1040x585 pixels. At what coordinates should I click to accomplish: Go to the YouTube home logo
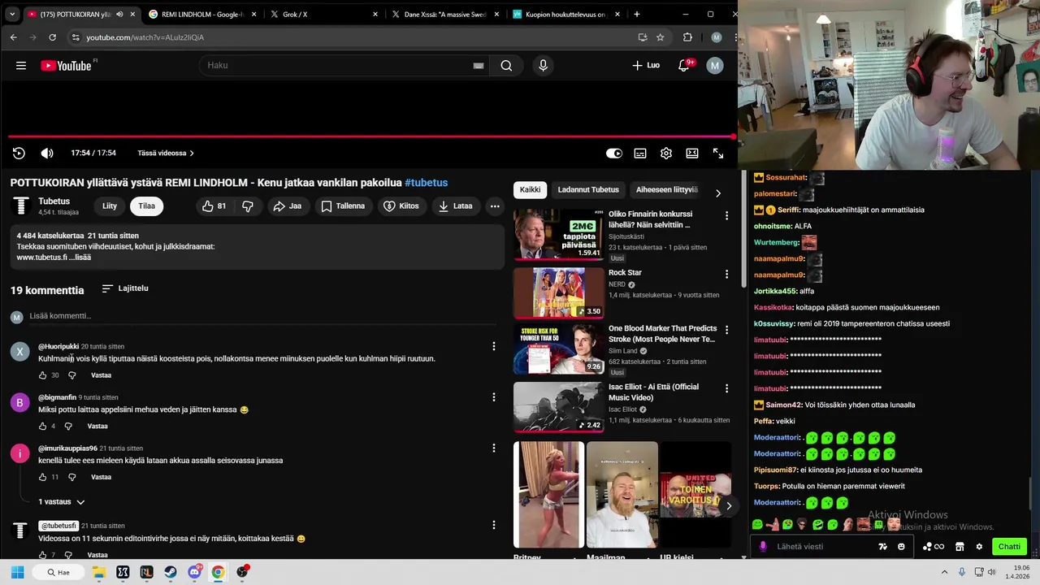click(66, 66)
